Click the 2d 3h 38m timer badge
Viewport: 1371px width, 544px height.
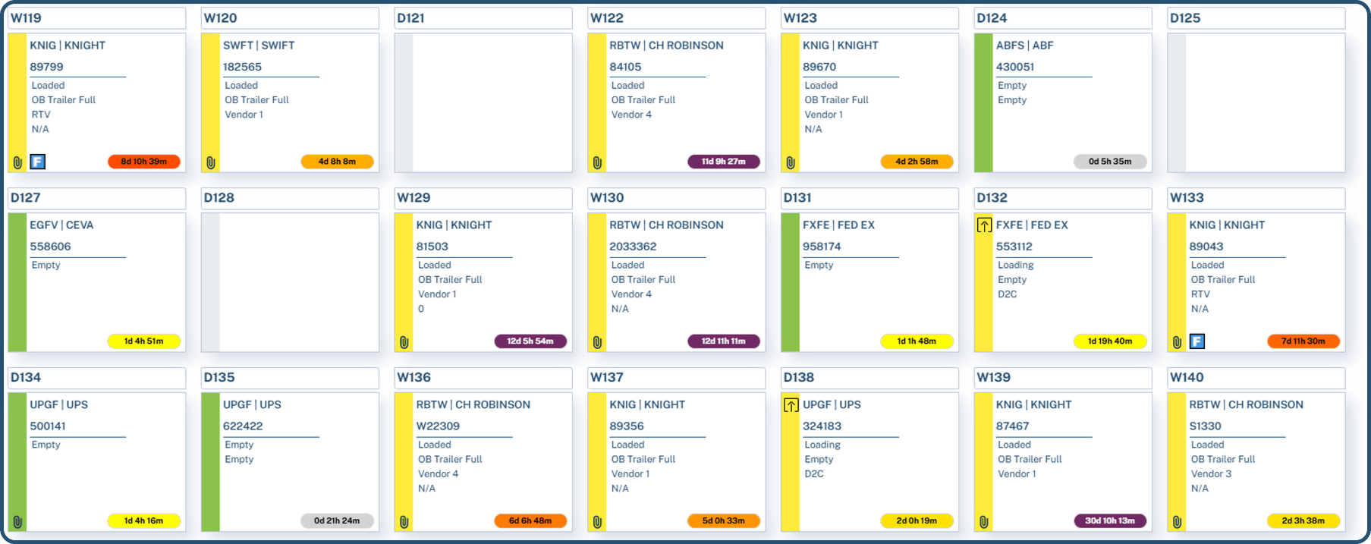pos(1303,521)
